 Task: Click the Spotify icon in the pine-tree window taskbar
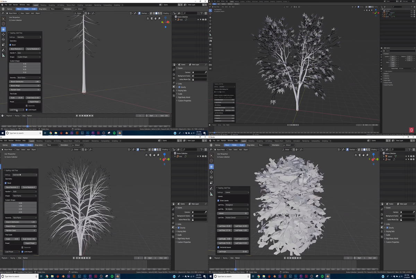(114, 133)
